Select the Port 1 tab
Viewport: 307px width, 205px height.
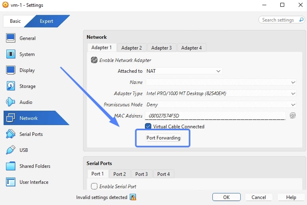pyautogui.click(x=97, y=174)
